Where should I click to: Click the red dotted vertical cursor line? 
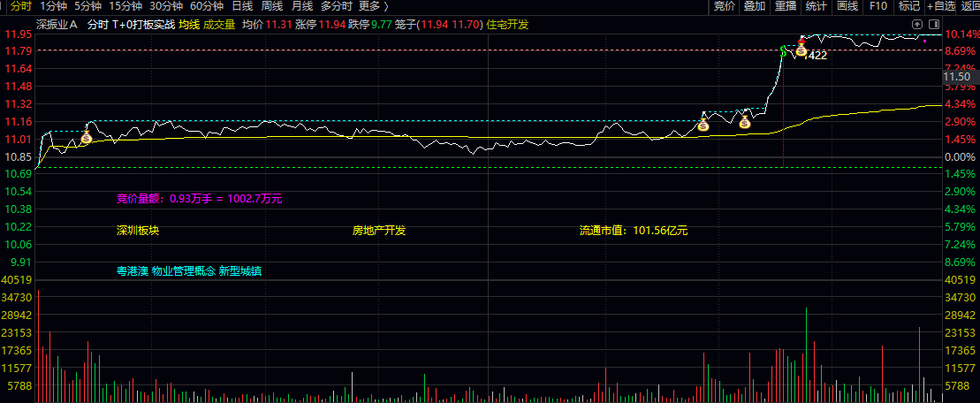click(783, 112)
